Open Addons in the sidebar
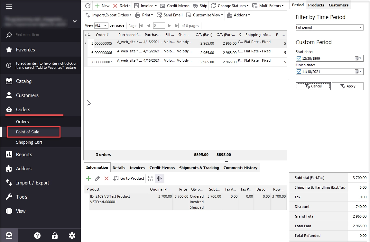This screenshot has height=242, width=370. coord(40,168)
